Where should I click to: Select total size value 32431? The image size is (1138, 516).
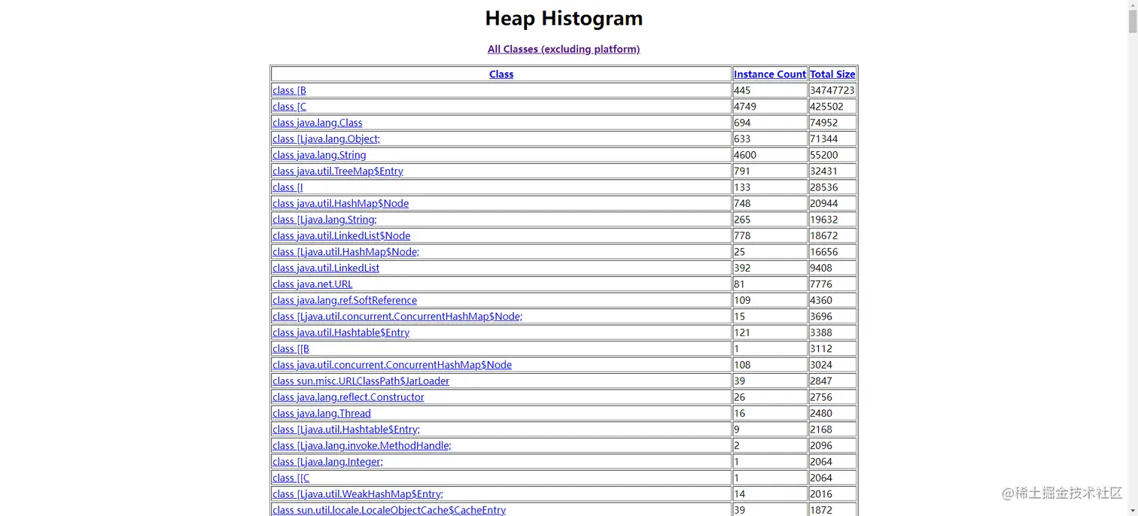(x=823, y=171)
